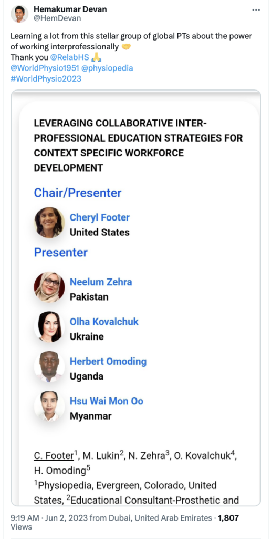Click the Hemakumar Devan display name
The image size is (272, 539).
(x=70, y=9)
